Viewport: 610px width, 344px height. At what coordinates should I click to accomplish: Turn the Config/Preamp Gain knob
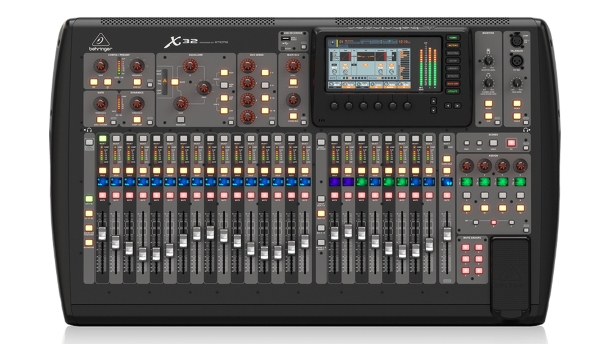(101, 66)
